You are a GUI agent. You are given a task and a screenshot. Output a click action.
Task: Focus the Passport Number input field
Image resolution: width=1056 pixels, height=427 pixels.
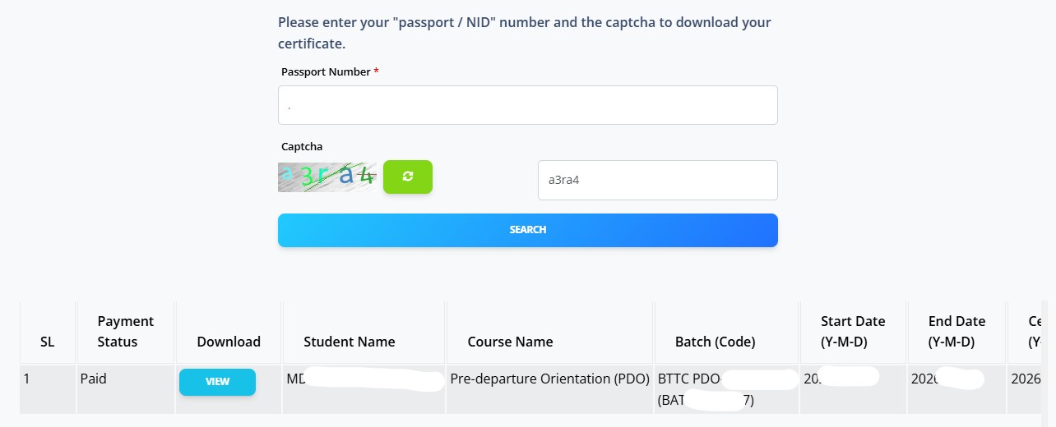click(528, 105)
